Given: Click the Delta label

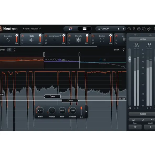Looking at the screenshot, I should pyautogui.click(x=2, y=50).
